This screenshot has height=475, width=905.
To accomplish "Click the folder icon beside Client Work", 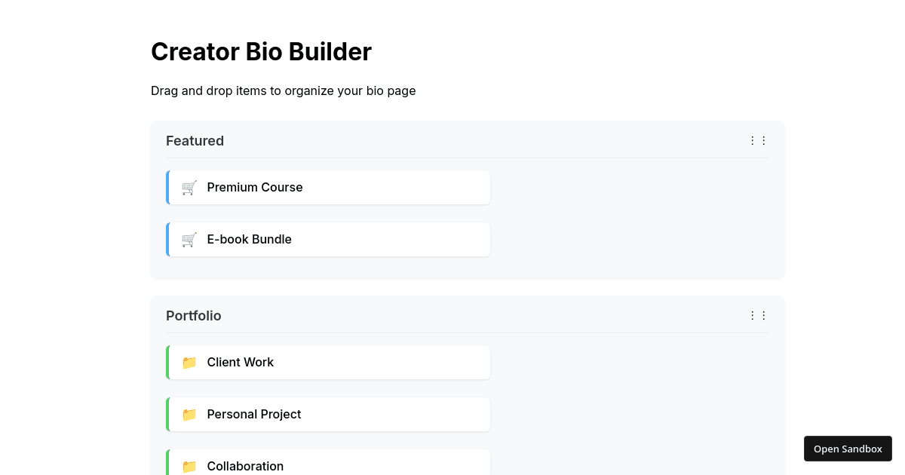I will 189,363.
